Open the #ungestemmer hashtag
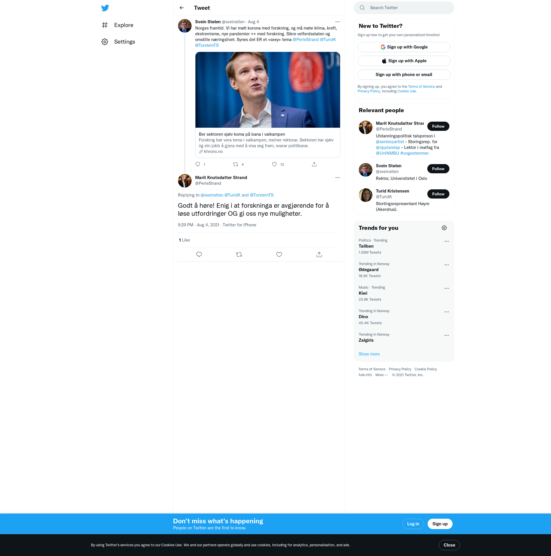The width and height of the screenshot is (551, 556). [x=414, y=153]
